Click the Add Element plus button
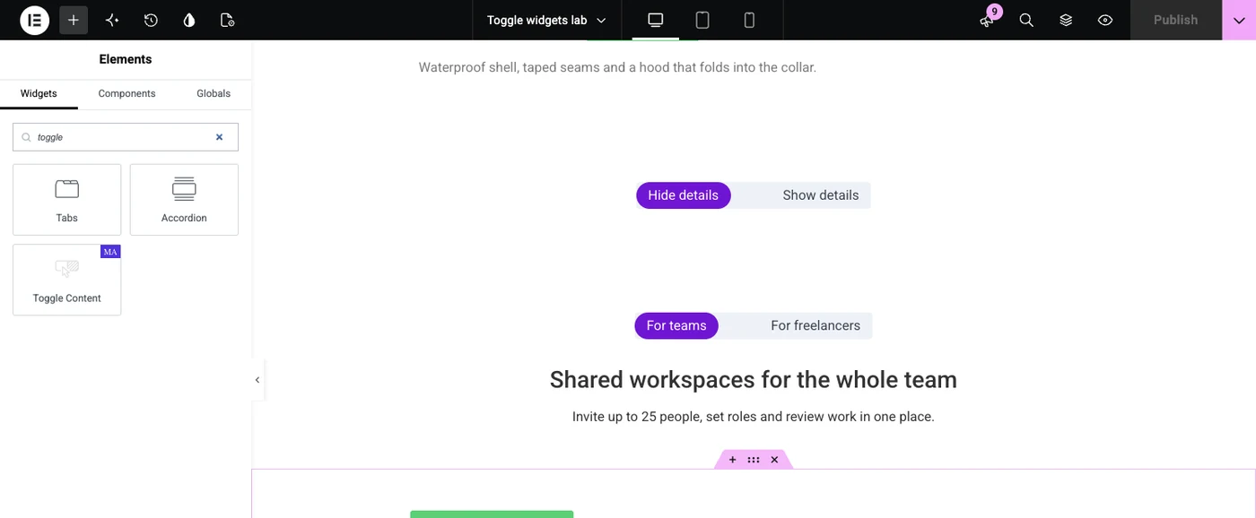This screenshot has height=518, width=1256. [74, 20]
